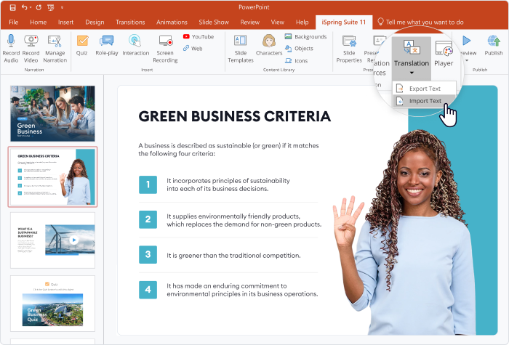Open Slide Properties
This screenshot has height=345, width=509.
click(x=349, y=49)
